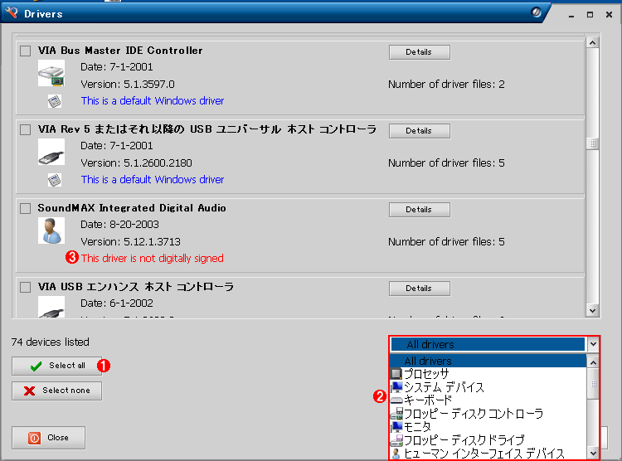Viewport: 622px width, 461px height.
Task: Click the IDE controller hard drive icon
Action: click(51, 74)
